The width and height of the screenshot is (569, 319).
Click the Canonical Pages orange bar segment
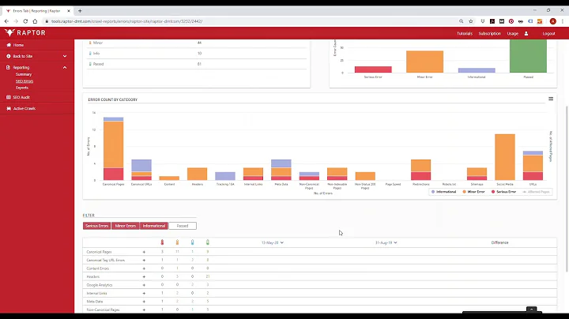113,144
